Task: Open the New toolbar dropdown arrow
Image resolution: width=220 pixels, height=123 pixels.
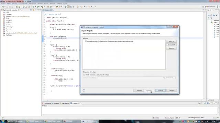Action: (x=5, y=7)
